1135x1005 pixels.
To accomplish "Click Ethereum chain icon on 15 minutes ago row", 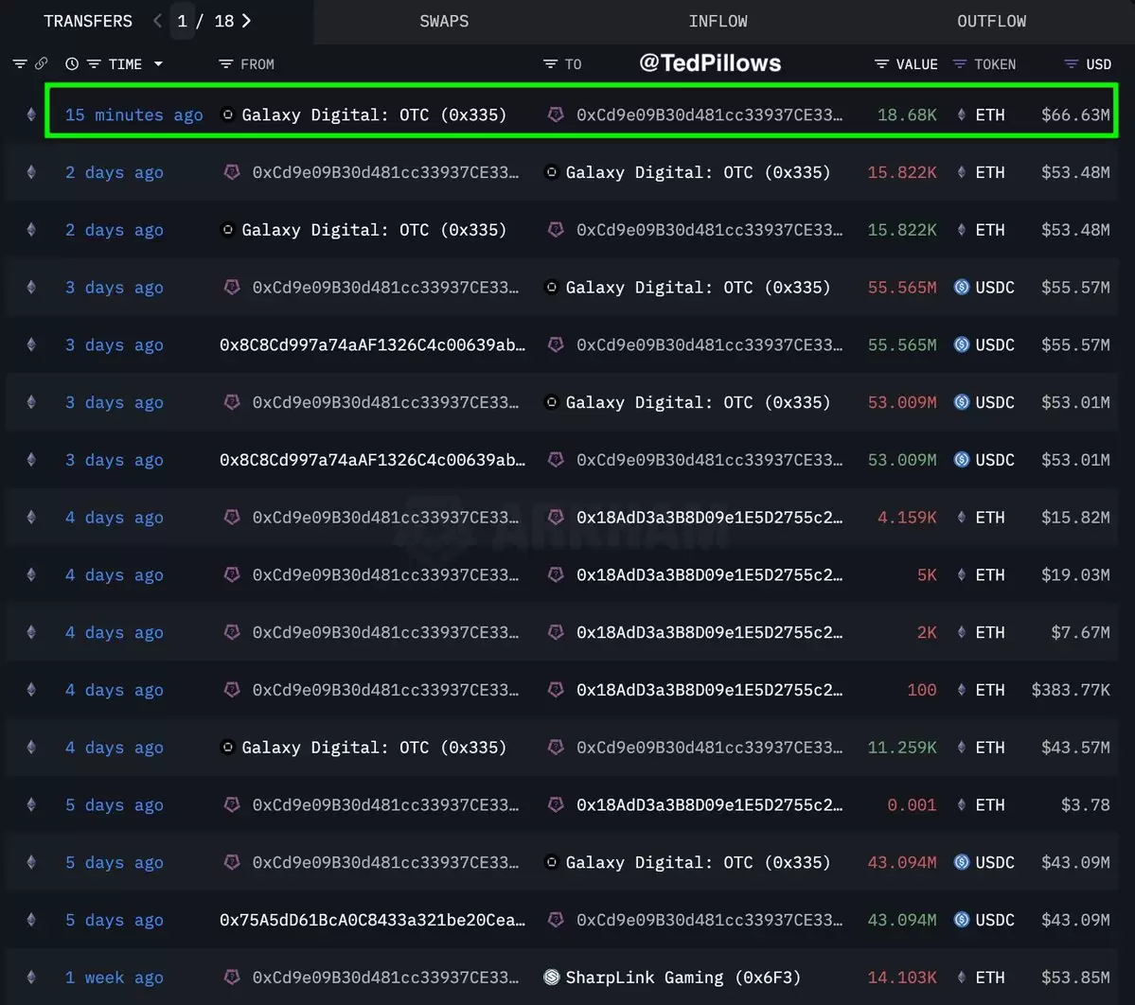I will pyautogui.click(x=31, y=115).
